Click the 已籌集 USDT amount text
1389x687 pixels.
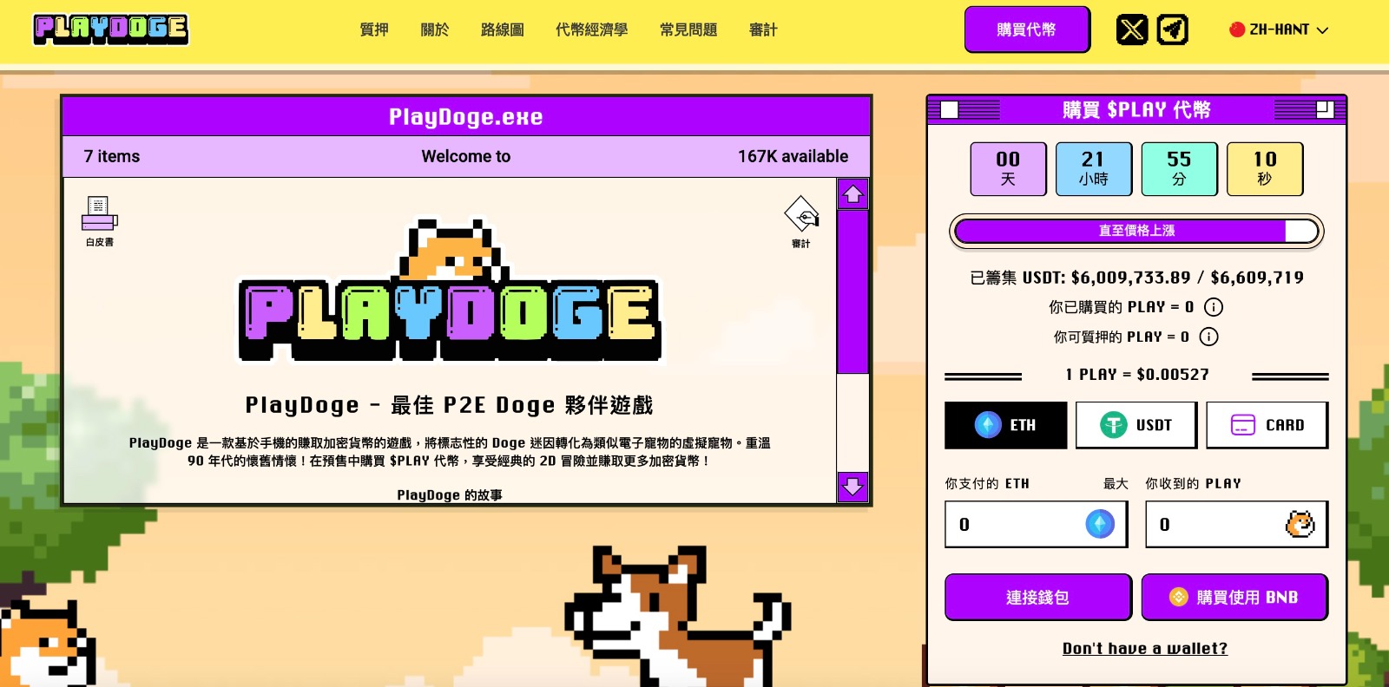(x=1136, y=278)
